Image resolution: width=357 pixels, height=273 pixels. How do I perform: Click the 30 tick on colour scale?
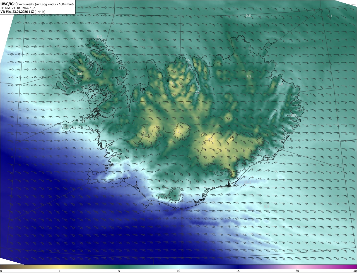pos(297,271)
